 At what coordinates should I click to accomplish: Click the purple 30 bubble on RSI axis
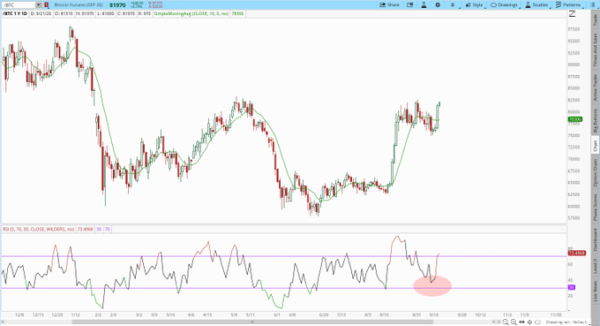pyautogui.click(x=571, y=287)
